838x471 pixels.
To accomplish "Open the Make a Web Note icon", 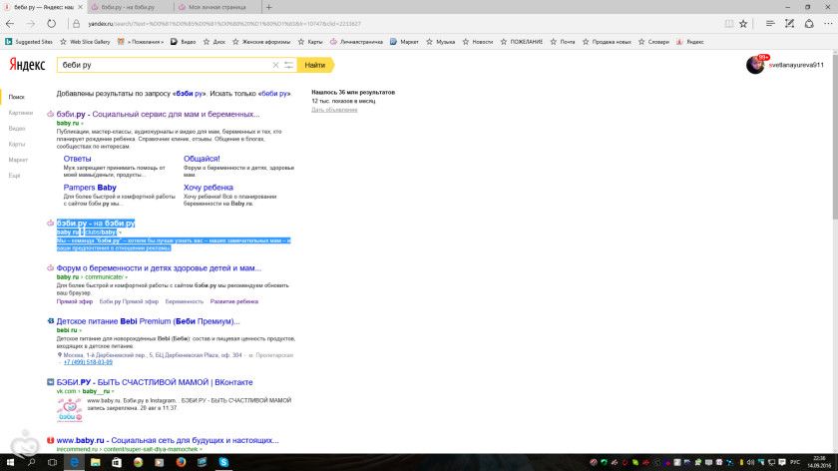I will click(x=789, y=24).
